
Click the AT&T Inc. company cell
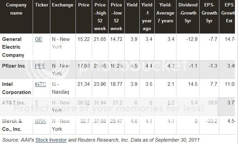(x=14, y=102)
